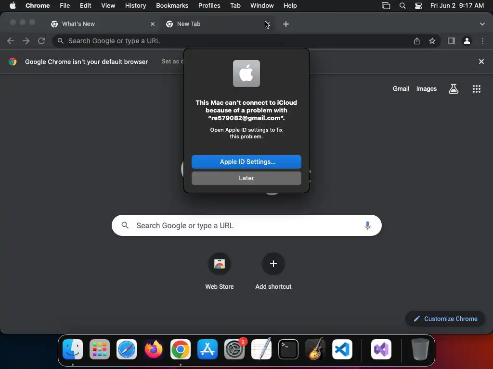Screen dimensions: 493x369
Task: Open the Web Store shortcut
Action: coord(220,272)
